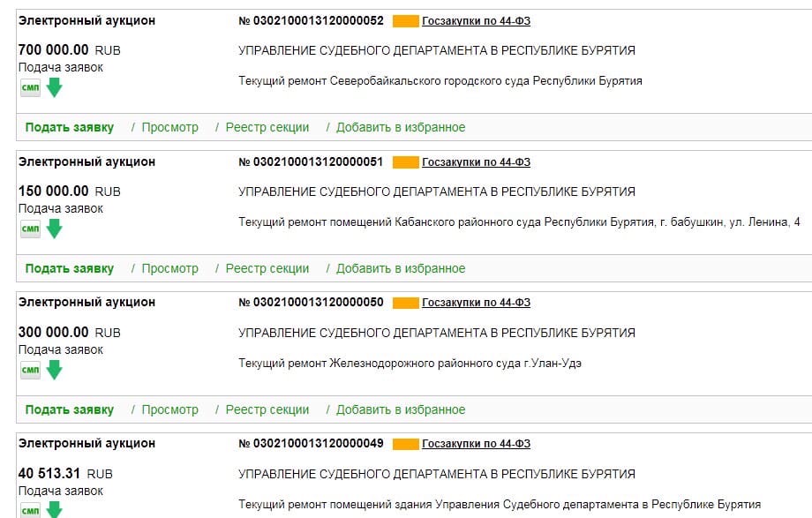
Task: Click the green arrow for the 40 513.31 auction
Action: pyautogui.click(x=55, y=510)
